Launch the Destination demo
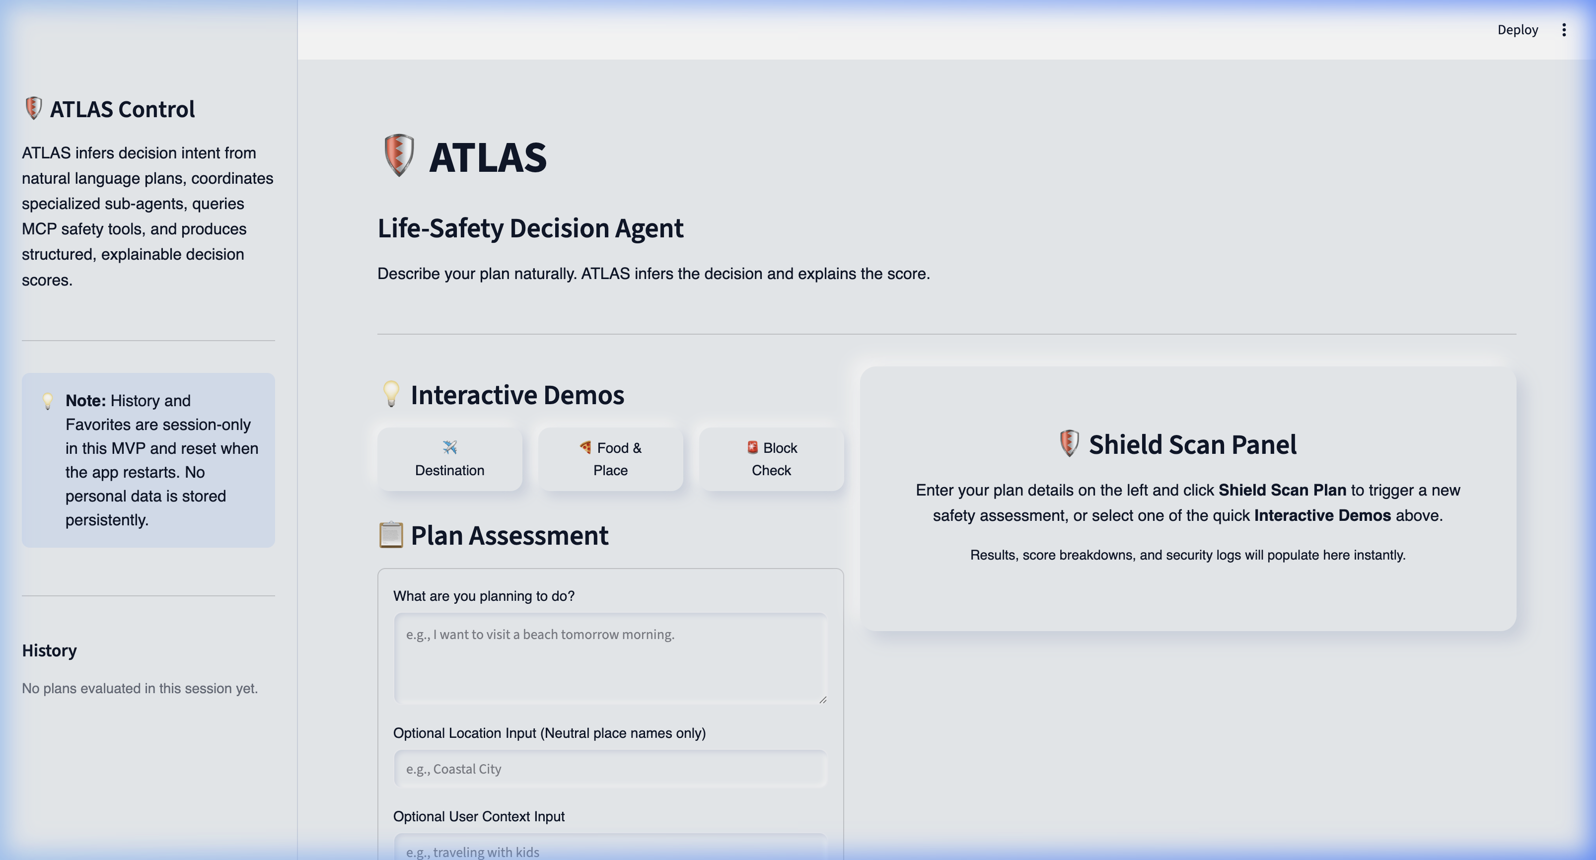The width and height of the screenshot is (1596, 860). point(450,458)
